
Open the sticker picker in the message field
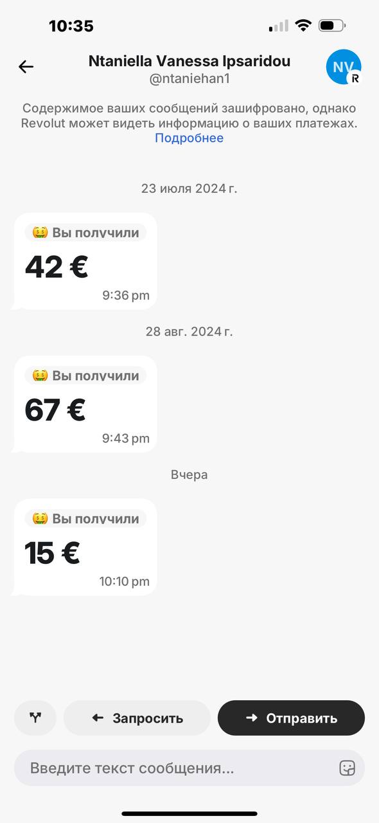coord(348,768)
